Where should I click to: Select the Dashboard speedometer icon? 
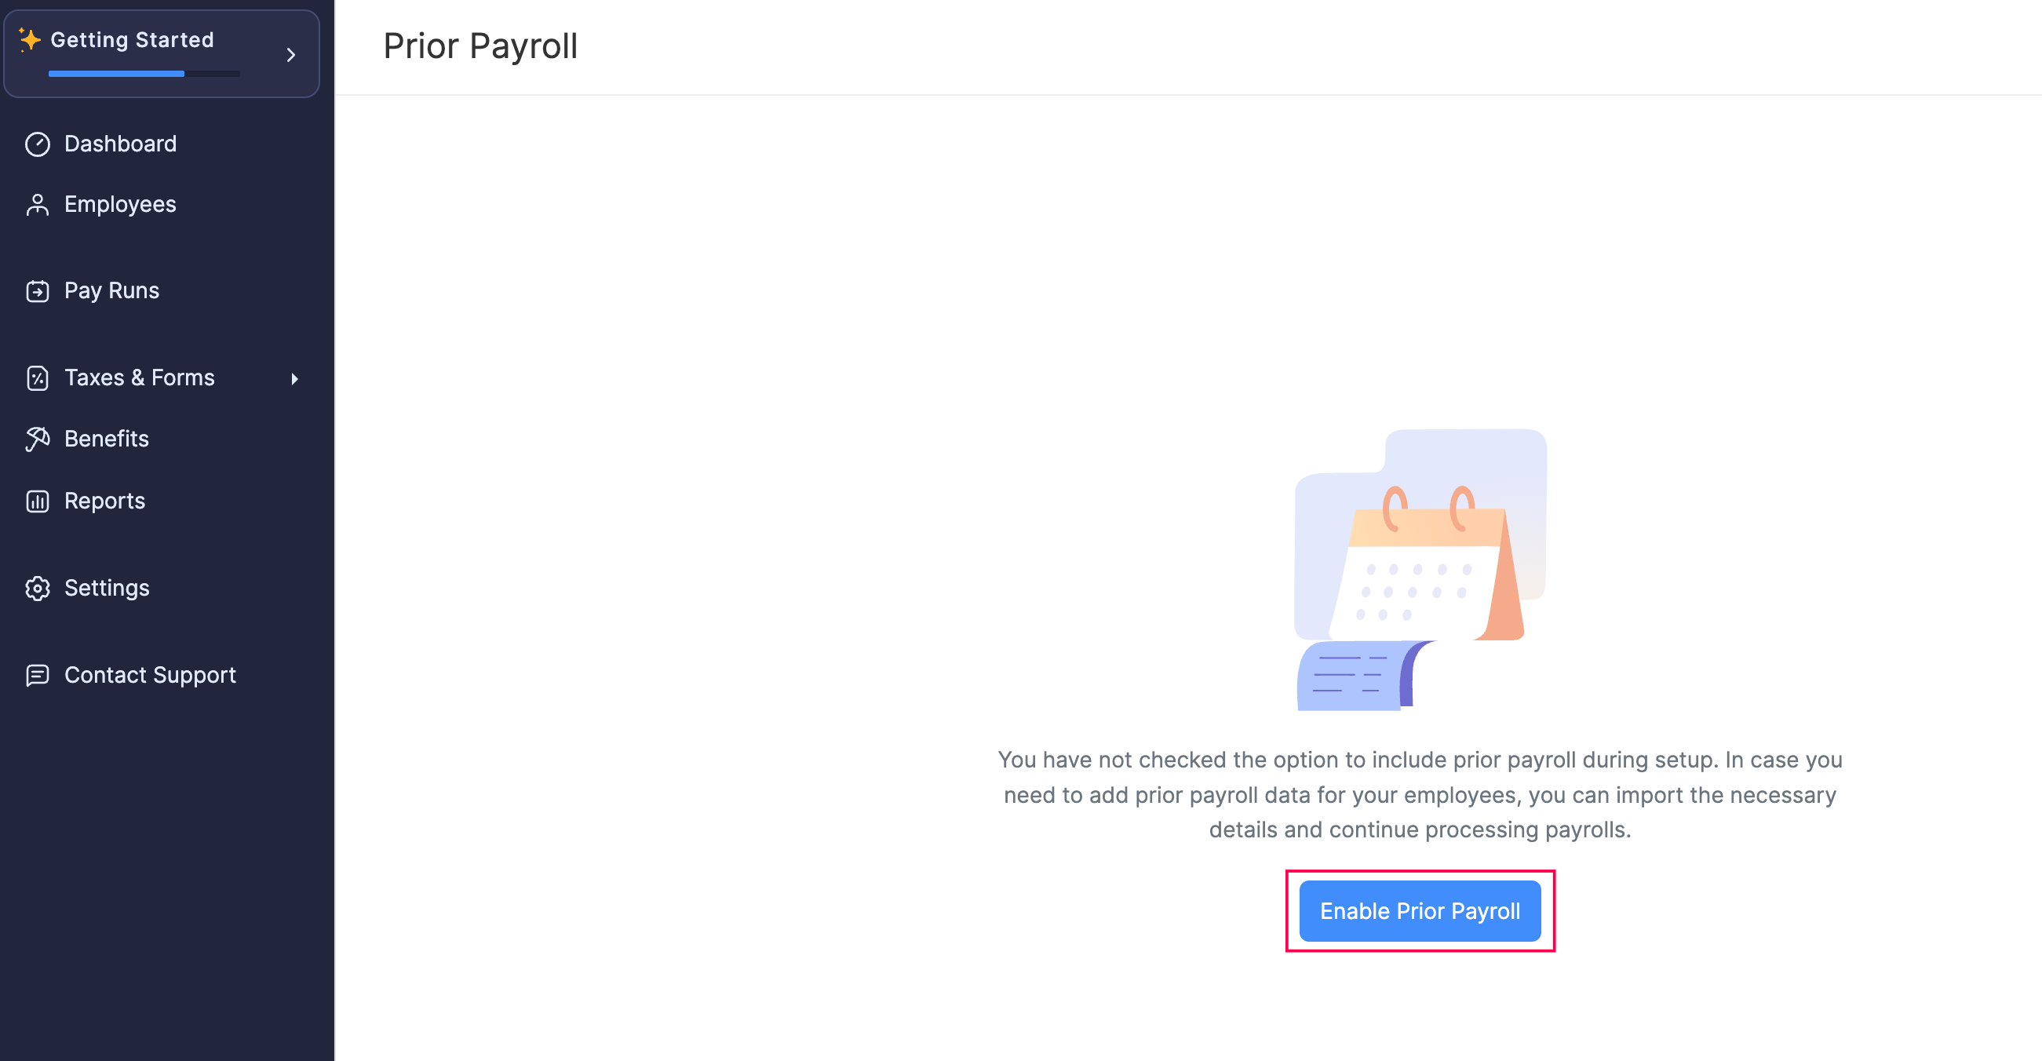37,144
